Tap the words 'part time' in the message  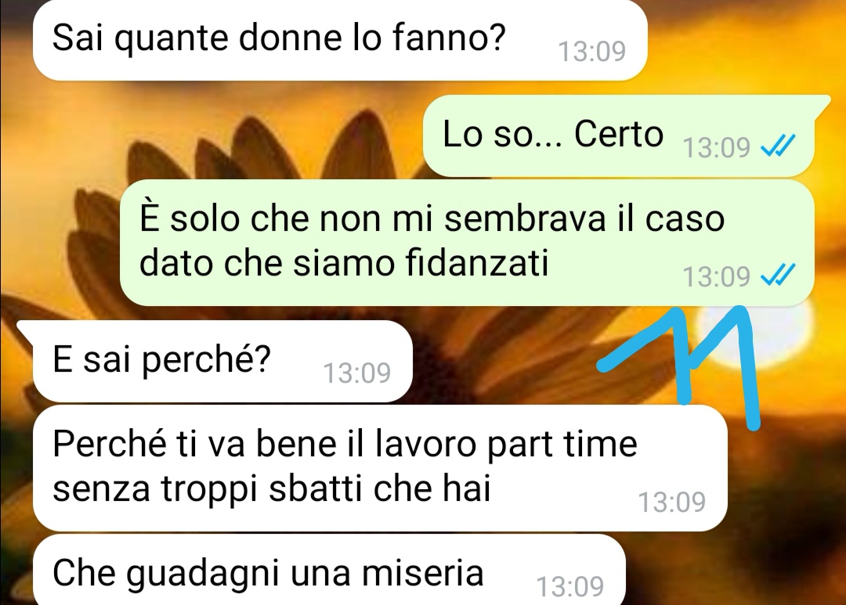pos(562,445)
